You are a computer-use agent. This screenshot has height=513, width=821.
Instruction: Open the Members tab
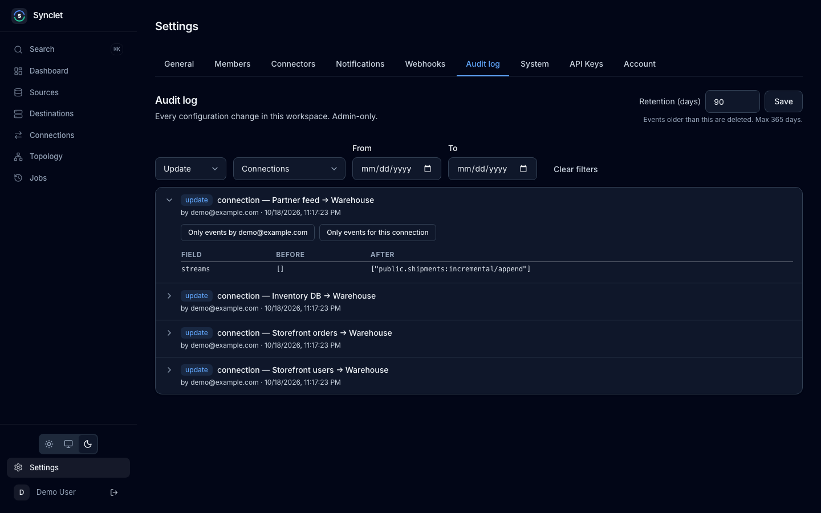[x=233, y=64]
